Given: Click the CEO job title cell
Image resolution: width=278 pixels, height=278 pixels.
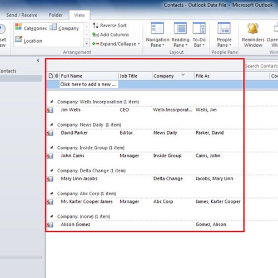Looking at the screenshot, I should [124, 110].
